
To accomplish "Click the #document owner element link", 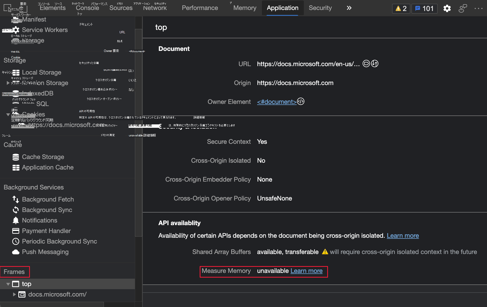I will (x=277, y=102).
